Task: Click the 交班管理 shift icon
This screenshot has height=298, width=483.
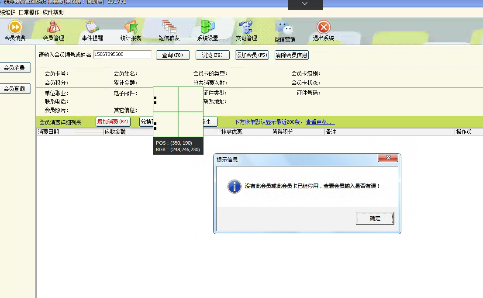Action: 246,28
